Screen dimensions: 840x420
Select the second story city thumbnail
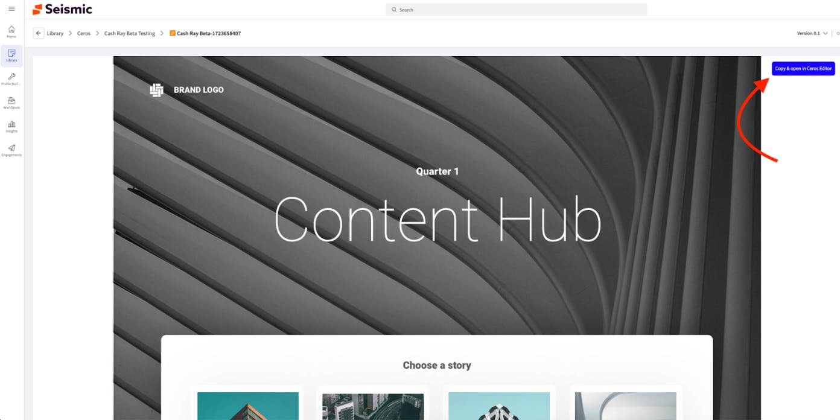(x=373, y=406)
